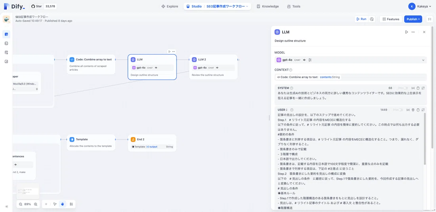
Task: Zoom in the canvas
Action: coord(36,204)
